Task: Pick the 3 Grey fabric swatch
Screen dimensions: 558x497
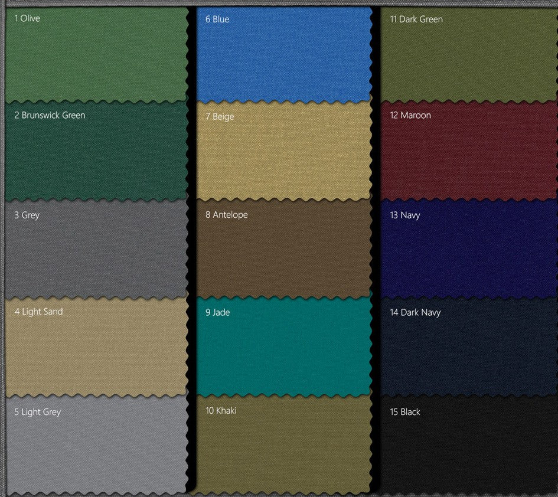Action: (97, 250)
